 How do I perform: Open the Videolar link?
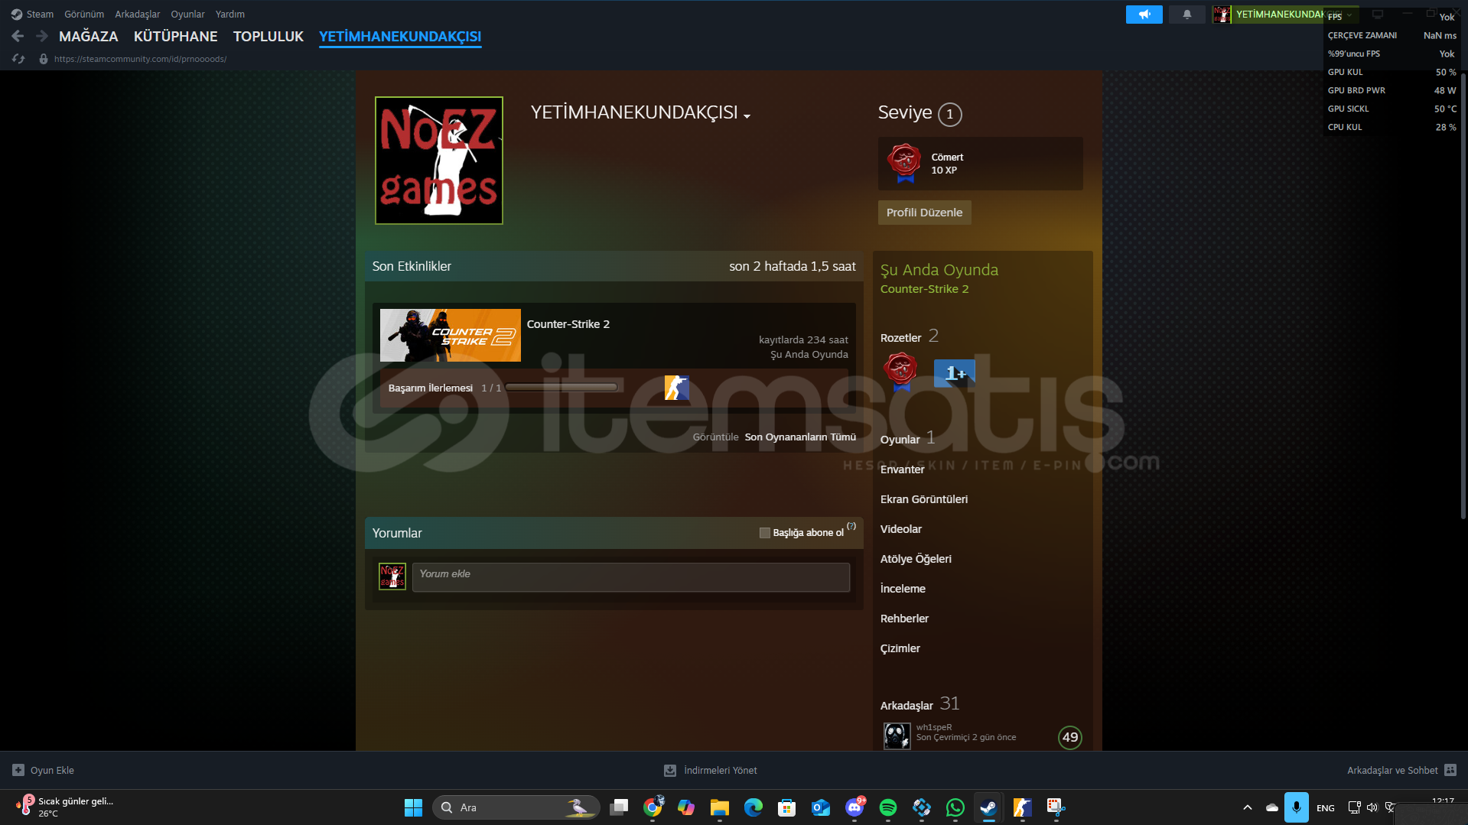(x=900, y=529)
